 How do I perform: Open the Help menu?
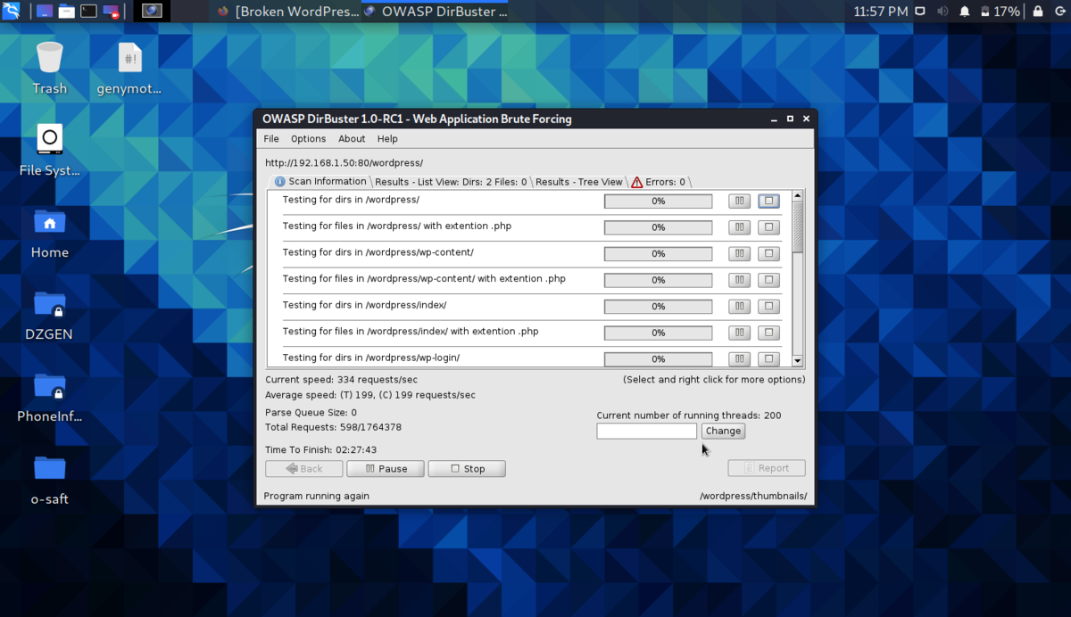[387, 139]
